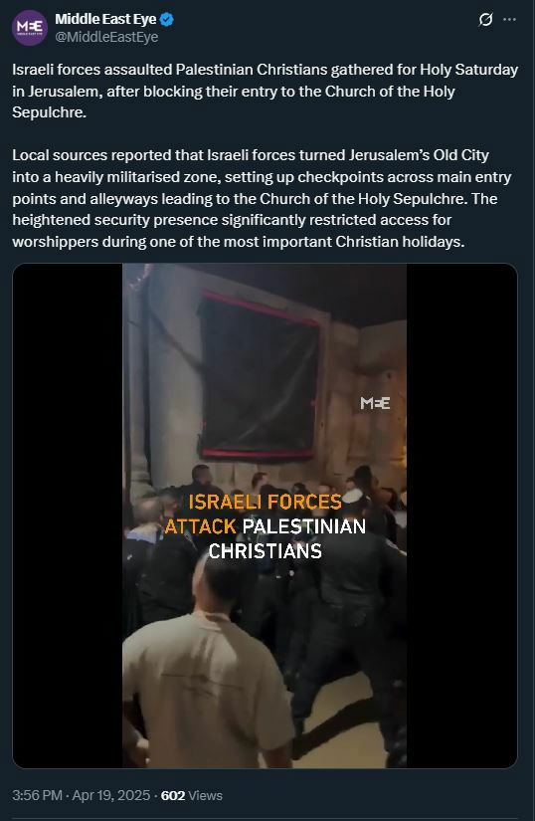Open Grok explain-this-post icon
Viewport: 535px width, 821px height.
point(485,20)
